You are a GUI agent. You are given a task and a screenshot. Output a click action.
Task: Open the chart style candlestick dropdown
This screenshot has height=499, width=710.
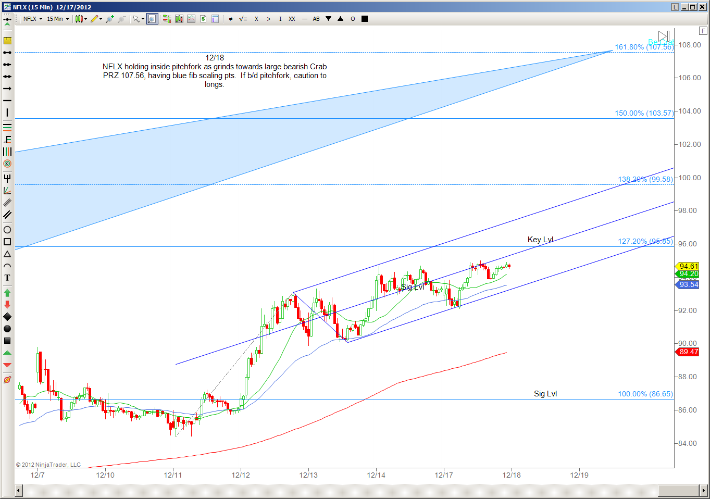pyautogui.click(x=81, y=19)
